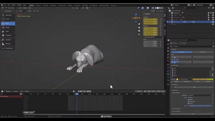Click the first yellow bone color swatch
The width and height of the screenshot is (215, 121).
click(196, 79)
